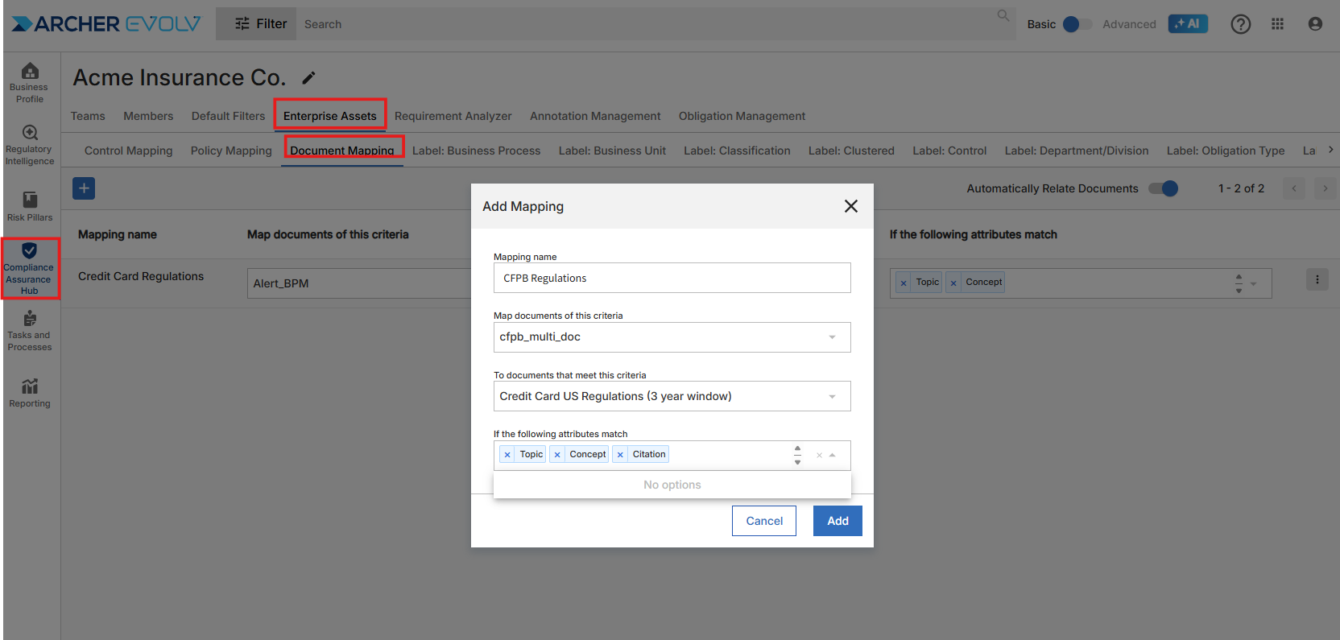Click the pencil icon beside Acme Insurance Co.
This screenshot has height=640, width=1340.
coord(308,78)
